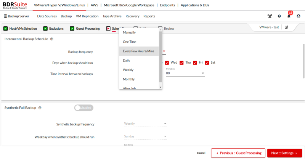Open the user profile icon
Image resolution: width=305 pixels, height=159 pixels.
pyautogui.click(x=299, y=16)
